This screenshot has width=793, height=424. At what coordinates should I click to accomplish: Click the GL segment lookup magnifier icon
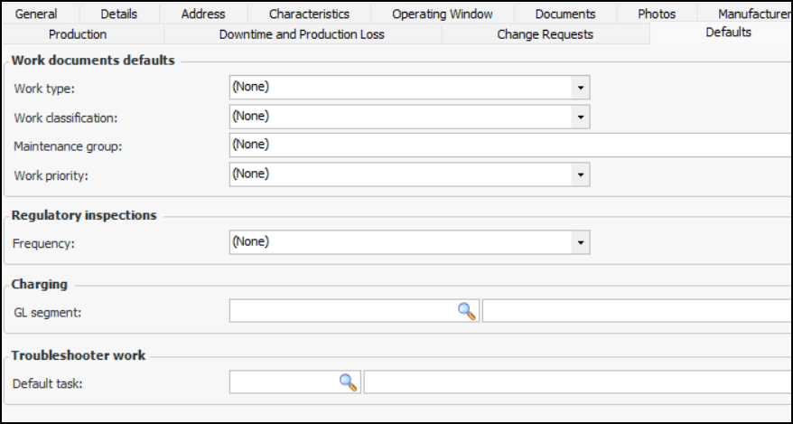tap(466, 312)
